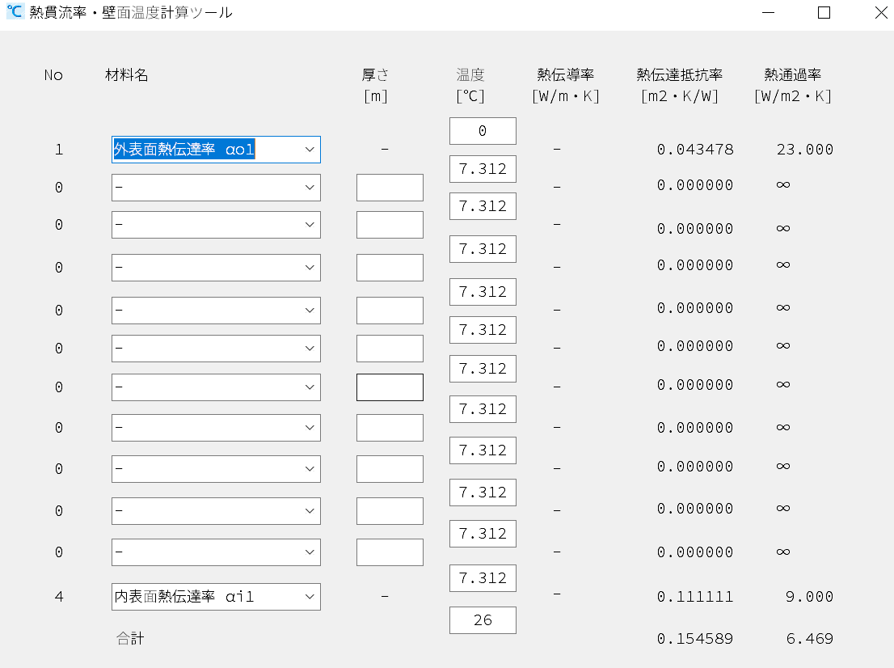Click the transmittance value 23.000

click(x=805, y=150)
